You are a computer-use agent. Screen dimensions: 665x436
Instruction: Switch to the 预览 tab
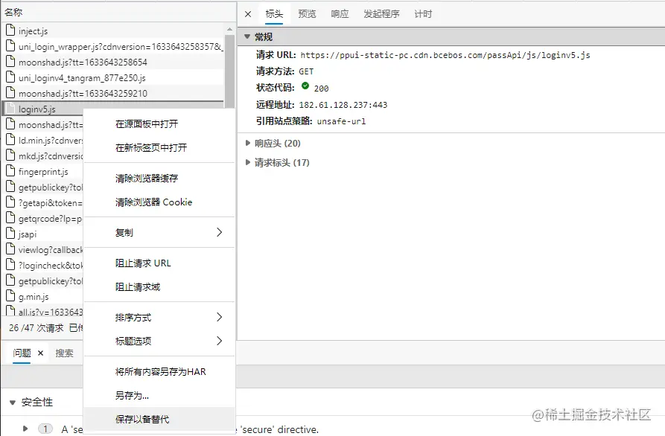click(307, 14)
